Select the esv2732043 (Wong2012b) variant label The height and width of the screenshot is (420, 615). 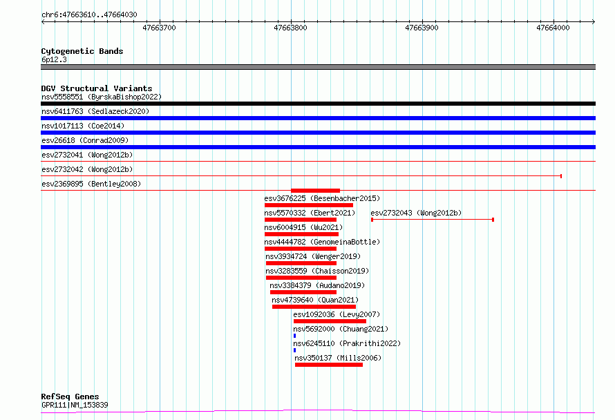pyautogui.click(x=416, y=213)
